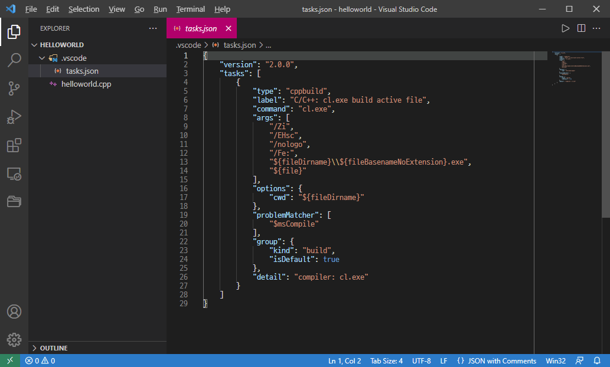
Task: Open helloworld.cpp from the Explorer
Action: (97, 84)
